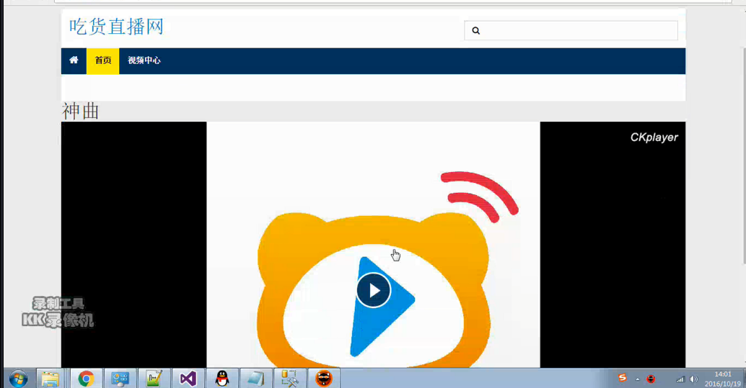Switch to Visual Studio in the taskbar

[x=188, y=379]
